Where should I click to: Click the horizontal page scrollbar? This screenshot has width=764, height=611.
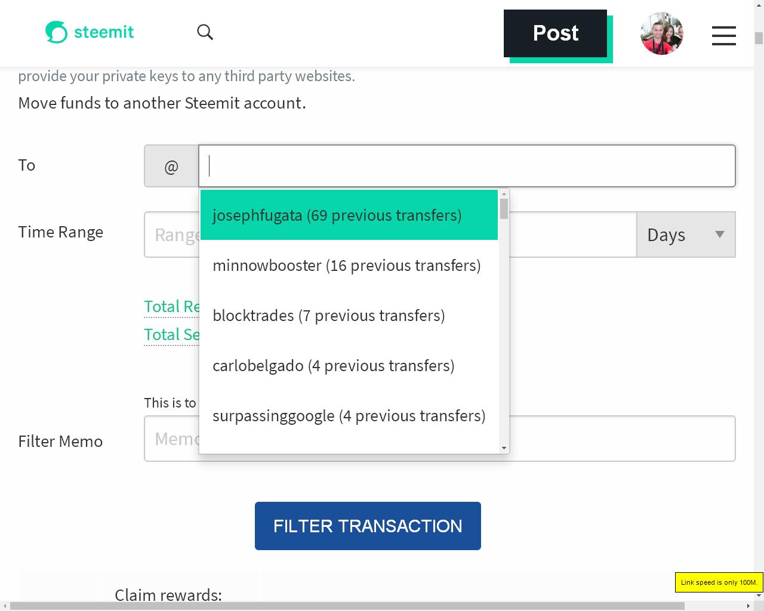pos(347,606)
